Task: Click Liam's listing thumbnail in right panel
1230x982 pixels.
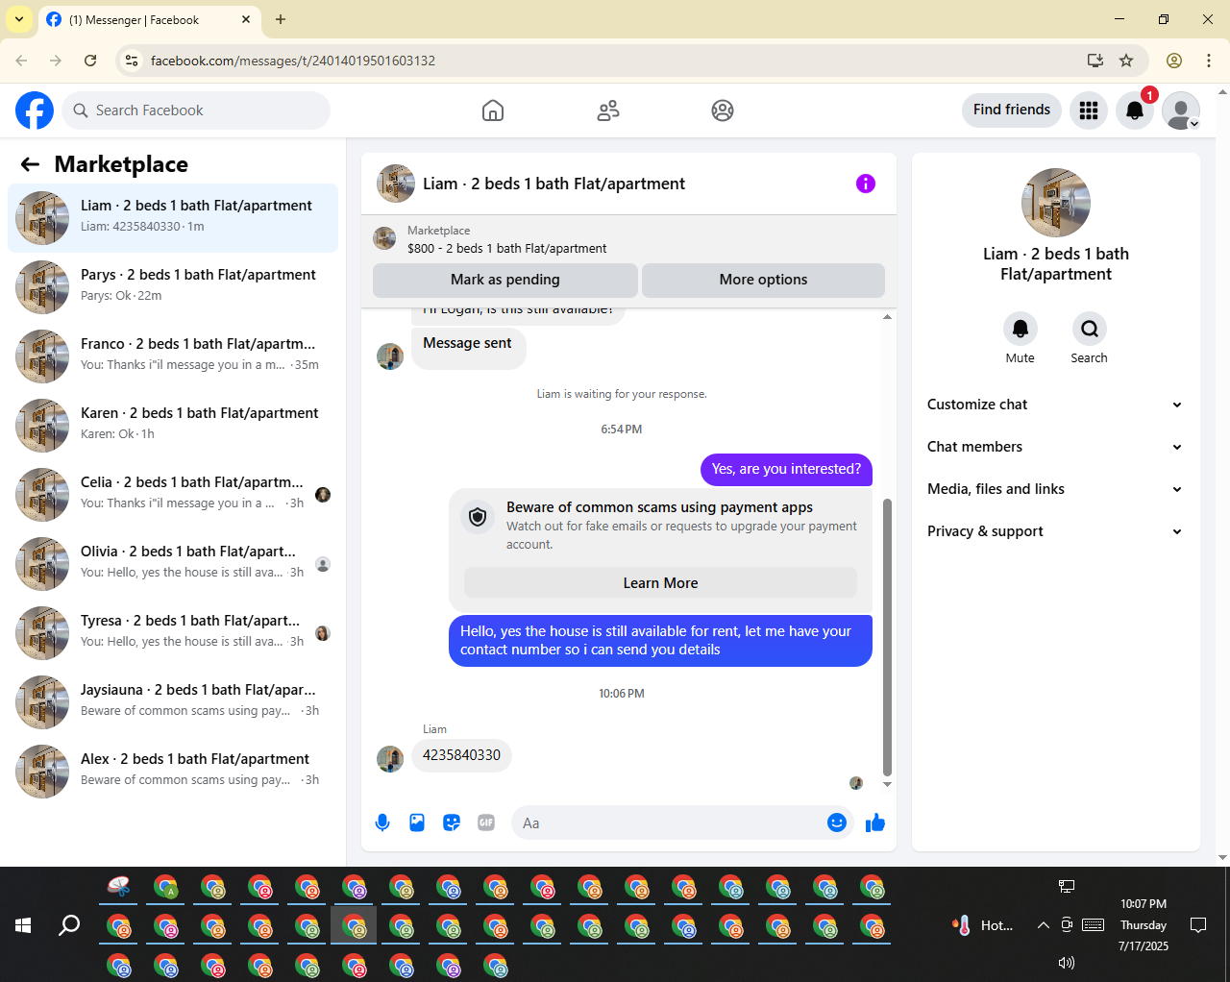Action: [x=1056, y=203]
